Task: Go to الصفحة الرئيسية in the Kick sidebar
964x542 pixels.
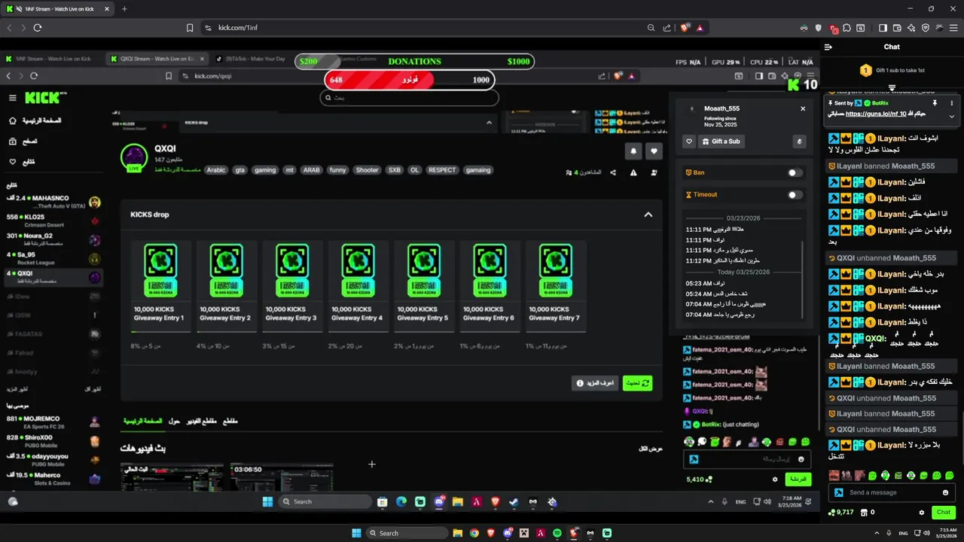Action: (35, 120)
